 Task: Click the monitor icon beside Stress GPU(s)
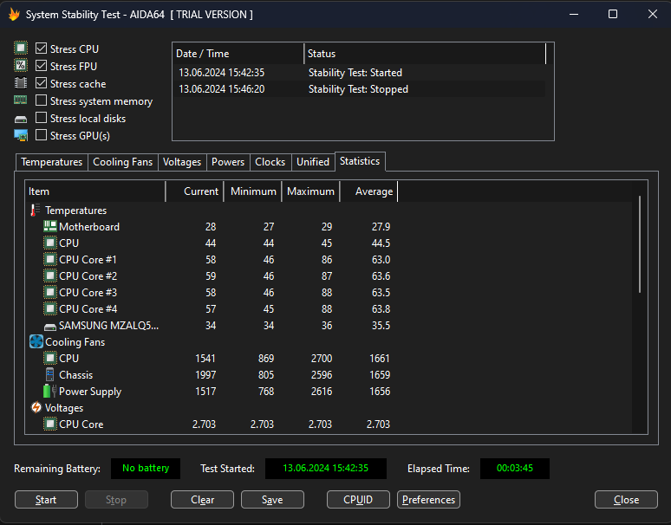click(21, 135)
